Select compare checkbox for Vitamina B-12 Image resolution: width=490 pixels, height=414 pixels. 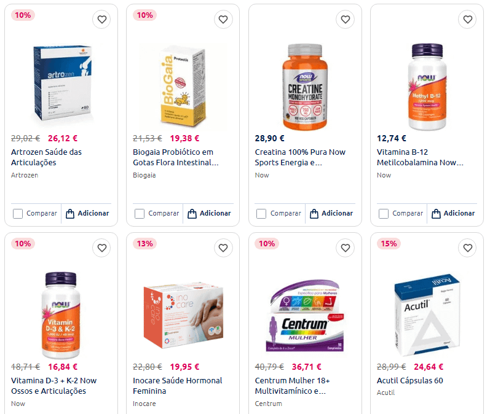(x=383, y=214)
